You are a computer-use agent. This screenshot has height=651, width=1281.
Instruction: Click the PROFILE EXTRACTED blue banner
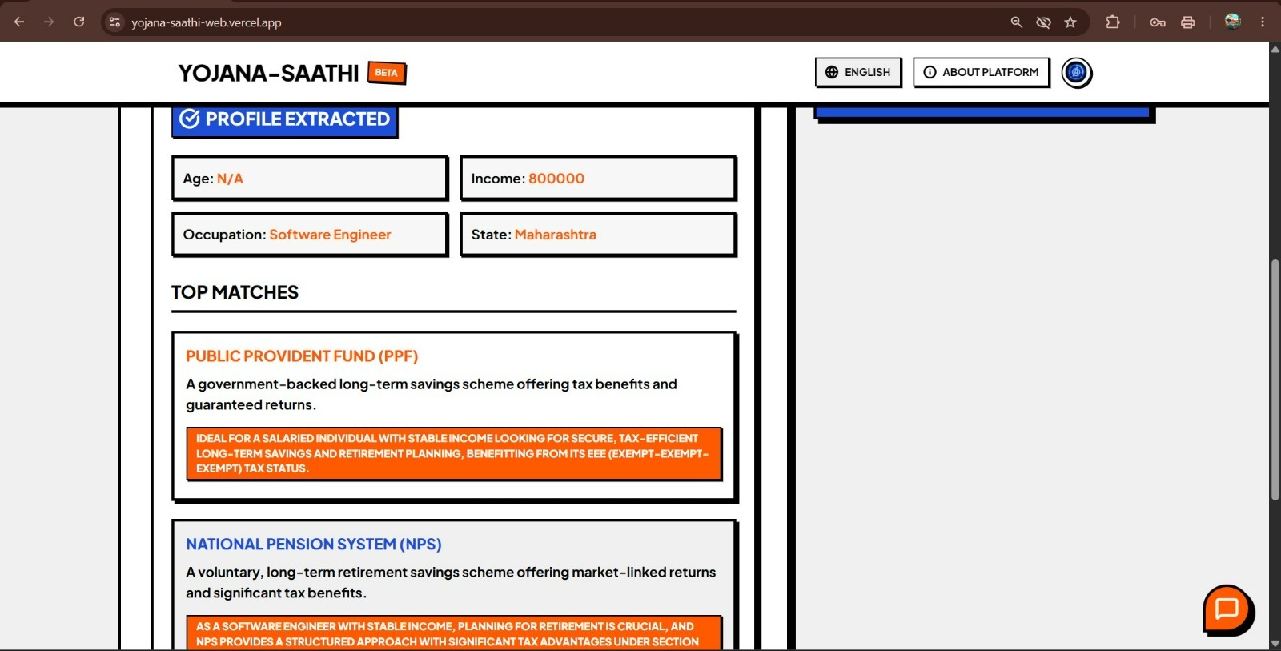click(284, 120)
